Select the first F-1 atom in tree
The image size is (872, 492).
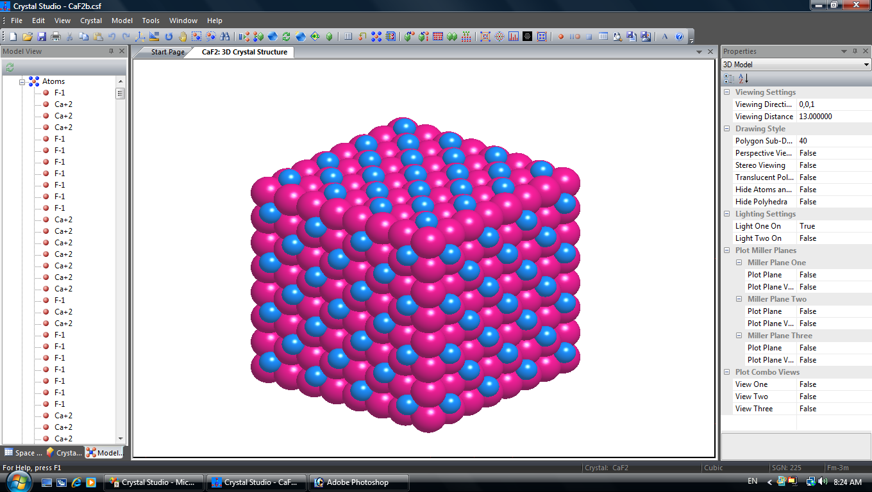click(x=59, y=93)
